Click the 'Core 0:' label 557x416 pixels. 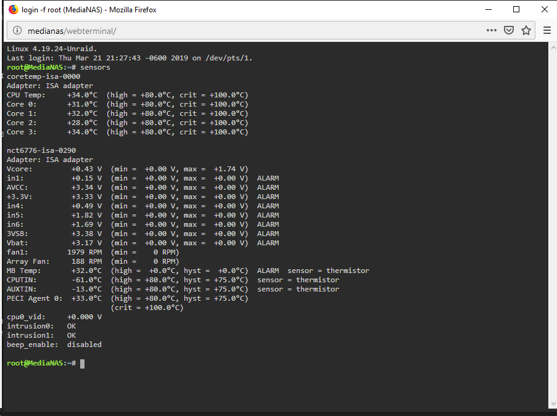point(22,104)
